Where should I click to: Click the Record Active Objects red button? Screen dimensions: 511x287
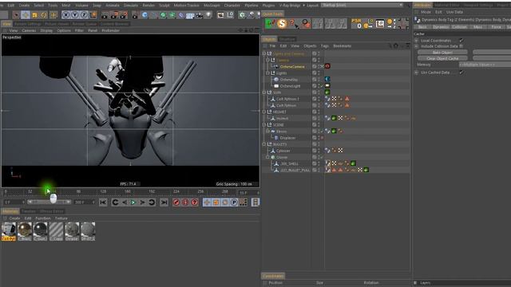click(x=176, y=202)
